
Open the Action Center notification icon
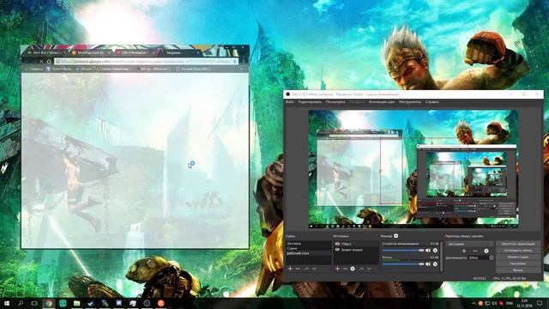click(x=540, y=303)
